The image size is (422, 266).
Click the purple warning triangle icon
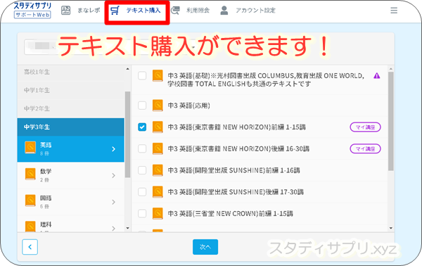click(377, 76)
